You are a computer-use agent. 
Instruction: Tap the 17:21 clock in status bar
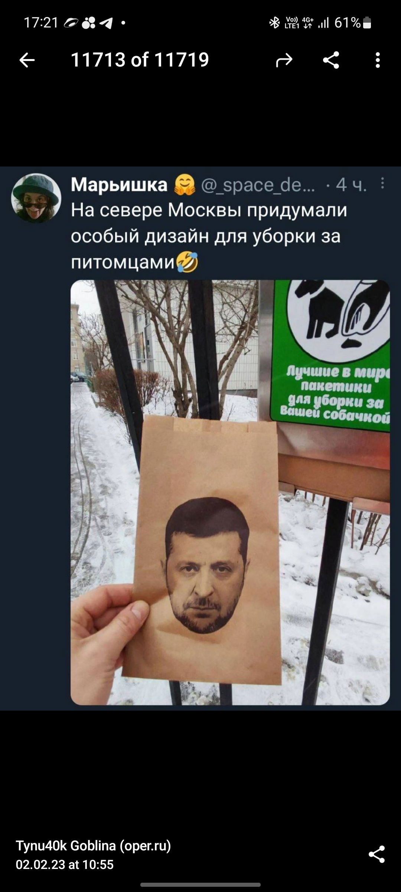(x=41, y=23)
